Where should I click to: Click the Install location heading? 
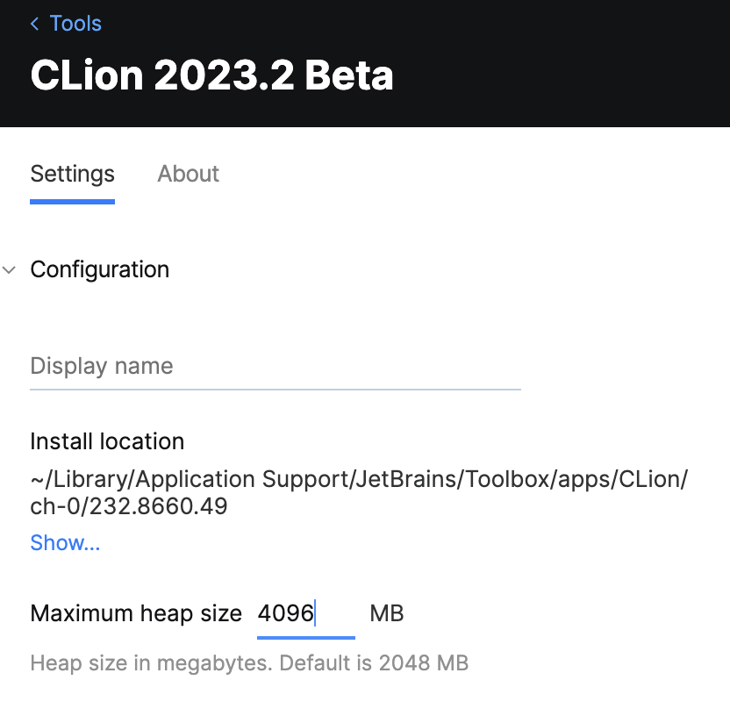(107, 441)
